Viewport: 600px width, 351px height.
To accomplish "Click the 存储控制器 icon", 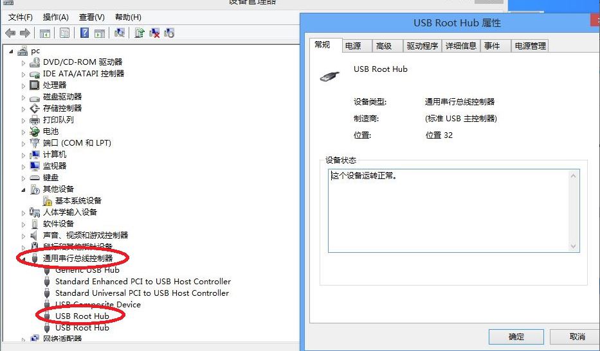I will coord(35,108).
